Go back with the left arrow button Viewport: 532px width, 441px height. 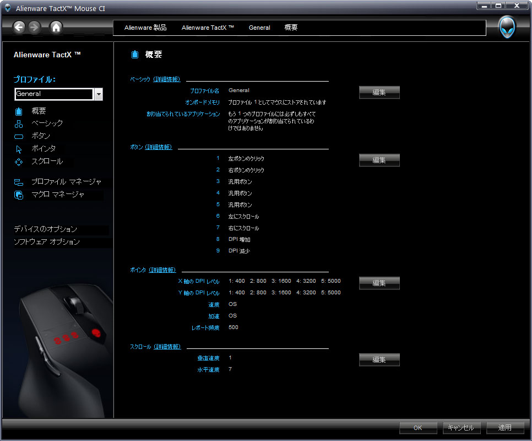19,27
